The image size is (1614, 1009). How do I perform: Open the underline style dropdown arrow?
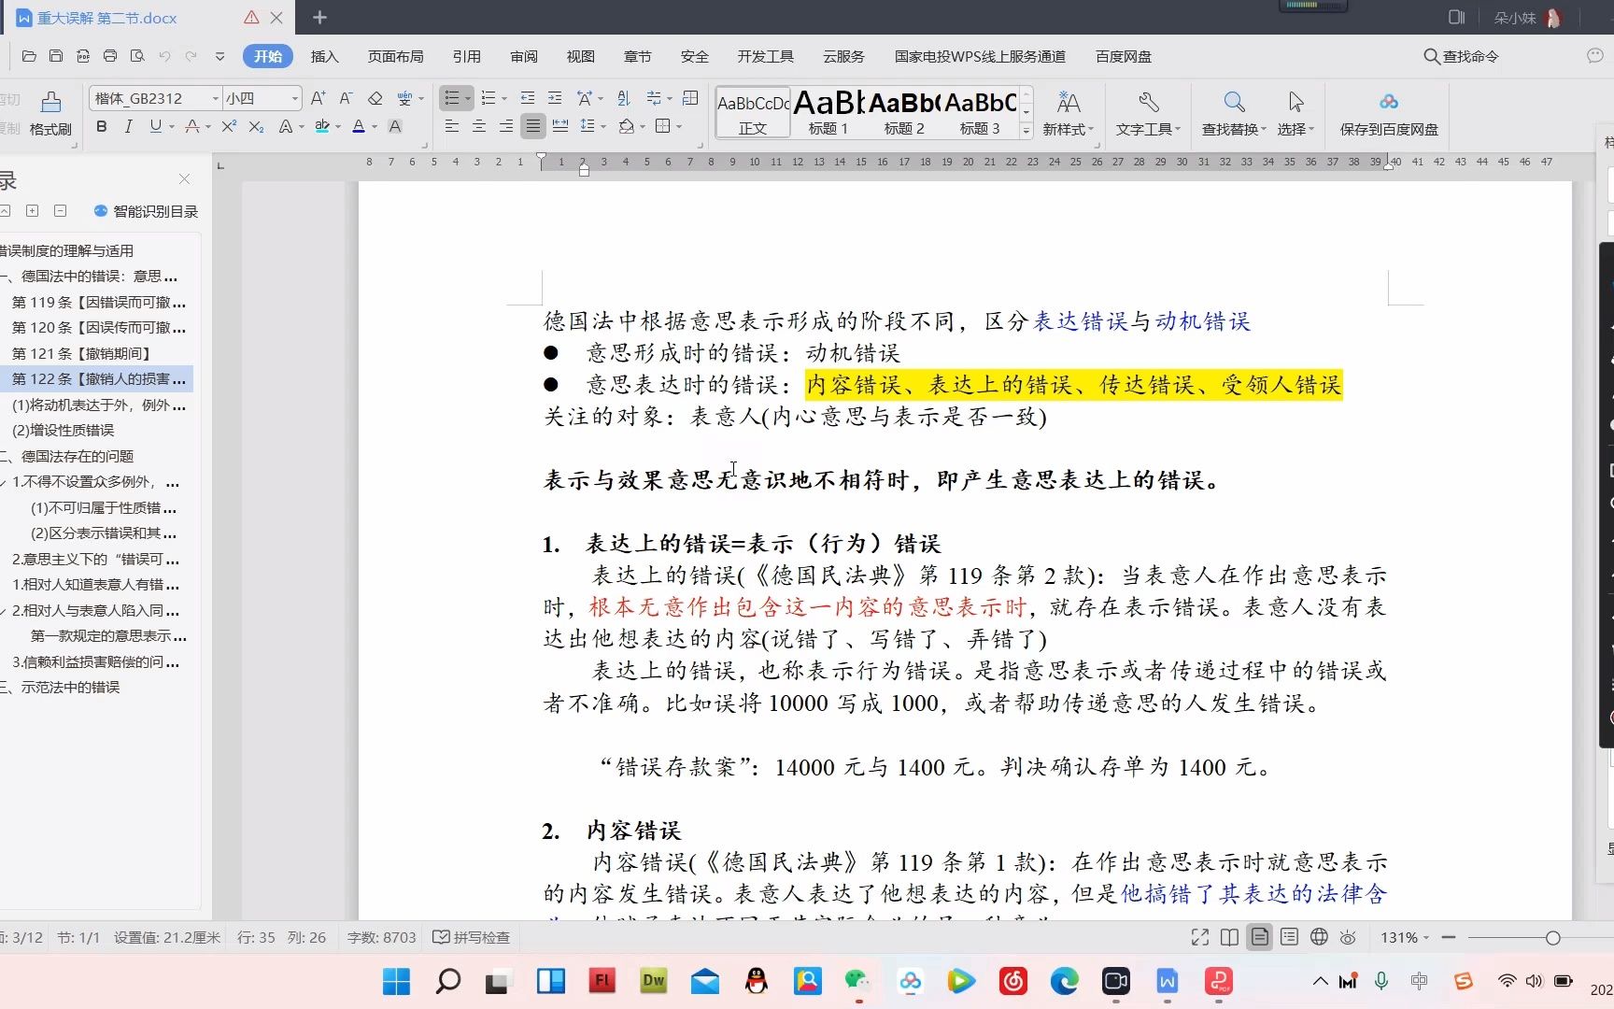[x=172, y=126]
